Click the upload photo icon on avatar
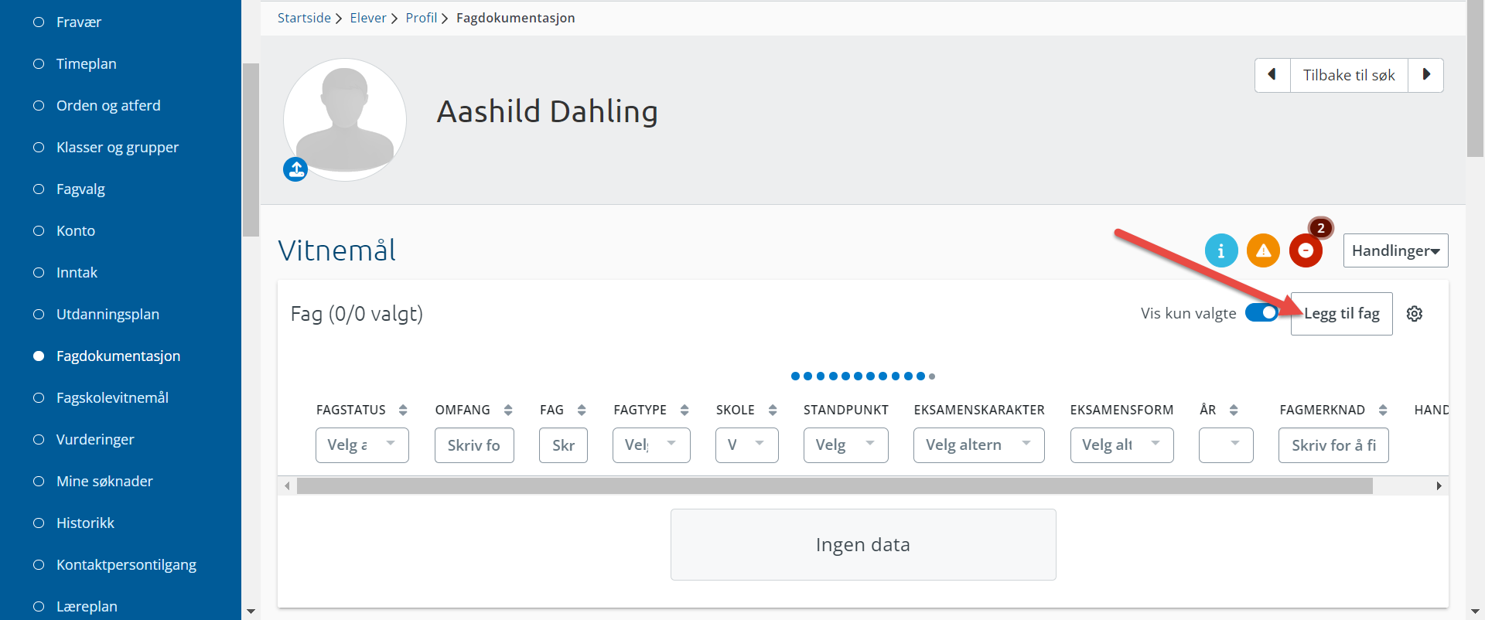The width and height of the screenshot is (1485, 620). point(295,169)
